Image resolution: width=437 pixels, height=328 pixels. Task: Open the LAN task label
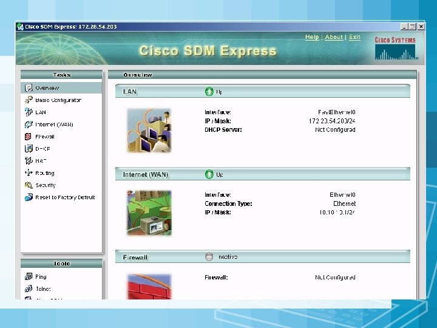(x=41, y=112)
